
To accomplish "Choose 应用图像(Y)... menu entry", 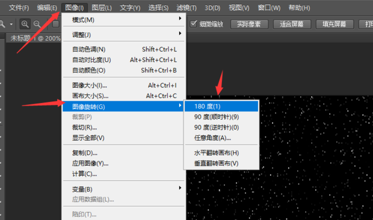I will coord(123,163).
